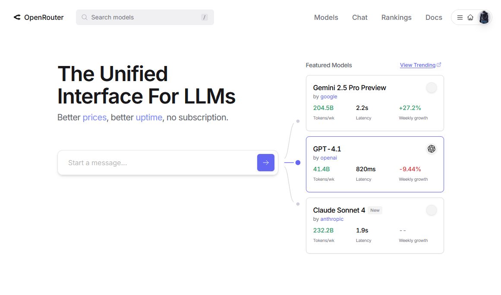Select the Claude Sonnet 4 title
Viewport: 501px width, 295px height.
[339, 210]
